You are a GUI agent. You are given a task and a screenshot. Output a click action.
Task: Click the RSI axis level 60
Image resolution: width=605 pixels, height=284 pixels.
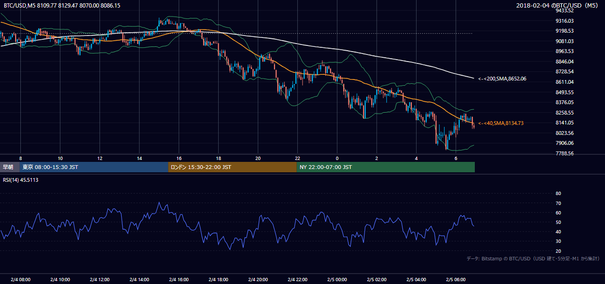coord(558,213)
